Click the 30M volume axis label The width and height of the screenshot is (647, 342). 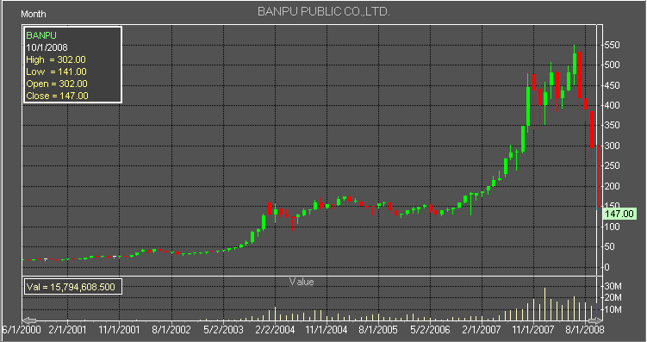[613, 286]
